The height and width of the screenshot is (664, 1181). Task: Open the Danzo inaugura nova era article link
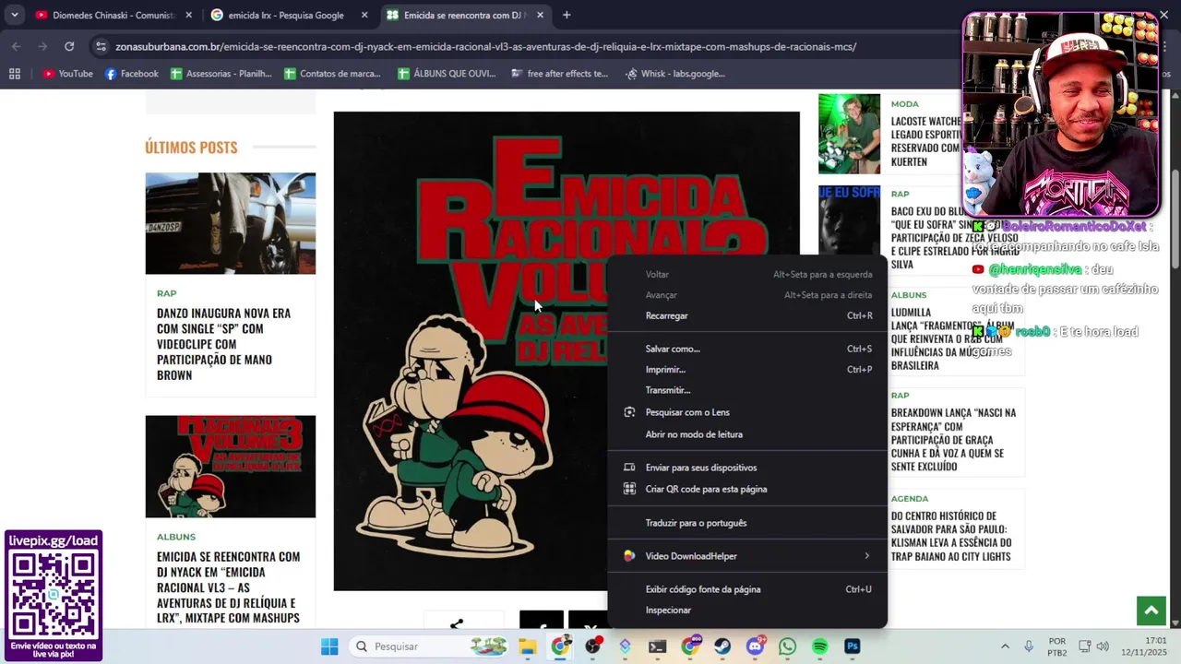coord(223,344)
